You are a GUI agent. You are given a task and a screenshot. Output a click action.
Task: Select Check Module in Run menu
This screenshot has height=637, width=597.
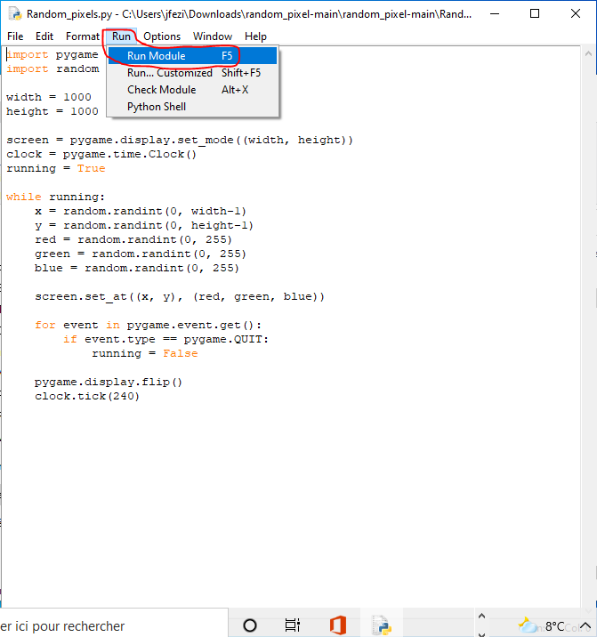161,90
